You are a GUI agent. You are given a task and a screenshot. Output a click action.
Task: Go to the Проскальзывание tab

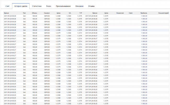[x=62, y=6]
